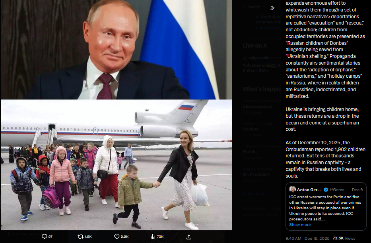Click the repost arrows icon
This screenshot has height=243, width=371.
(80, 236)
